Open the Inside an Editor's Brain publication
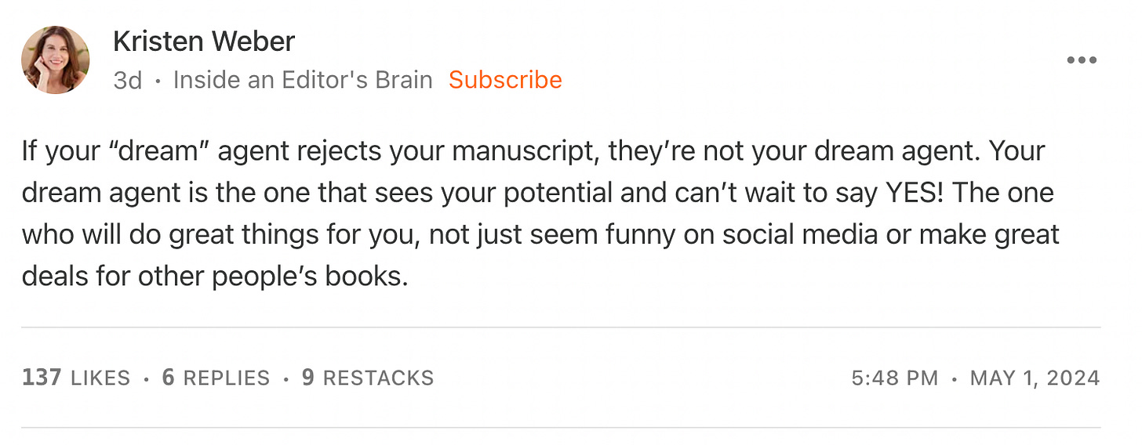The image size is (1142, 445). pyautogui.click(x=303, y=80)
